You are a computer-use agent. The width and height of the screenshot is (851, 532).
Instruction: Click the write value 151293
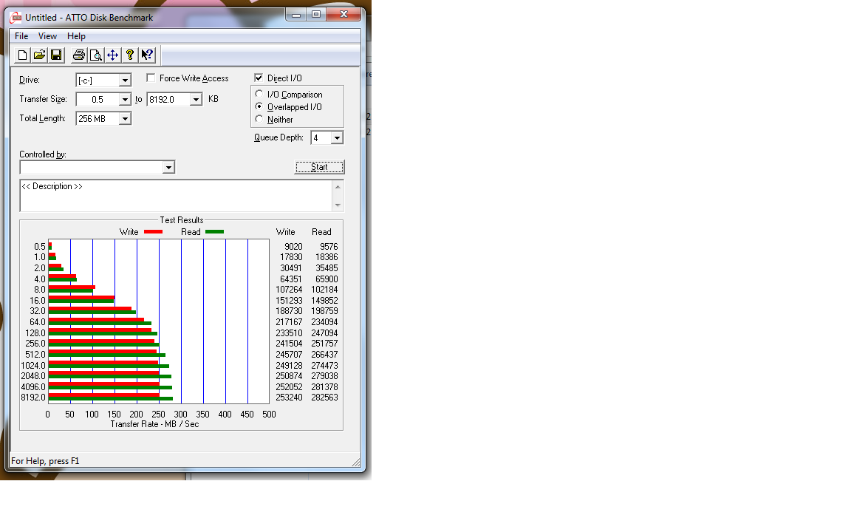(x=289, y=300)
